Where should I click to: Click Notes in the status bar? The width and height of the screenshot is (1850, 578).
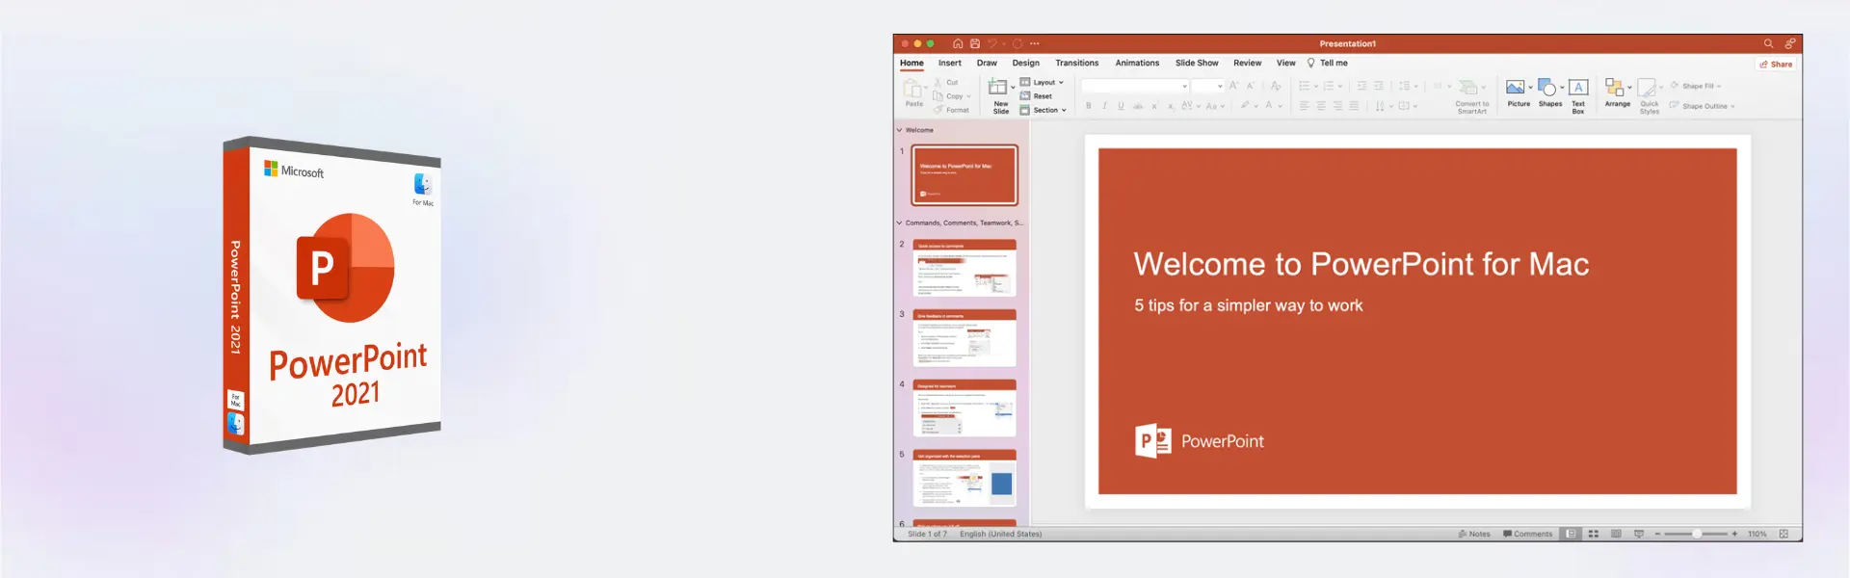[1474, 534]
